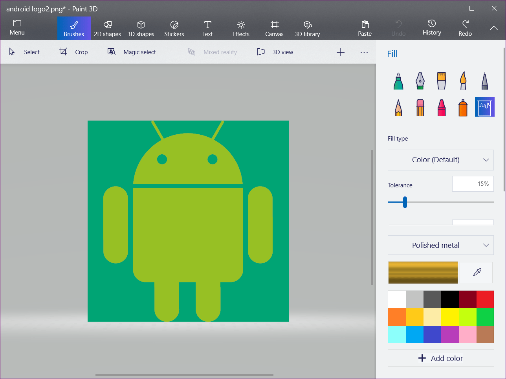Choose the Spray can tool

pos(463,107)
